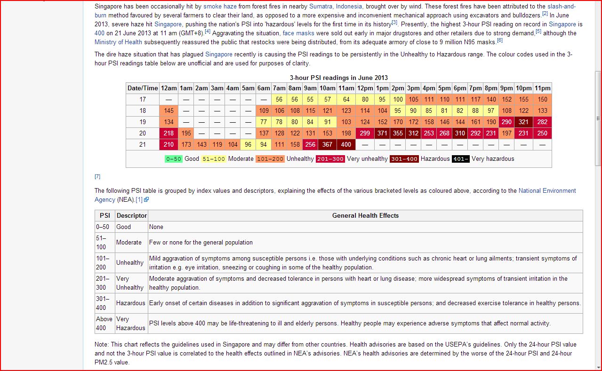Select the '299' reading cell

(365, 134)
